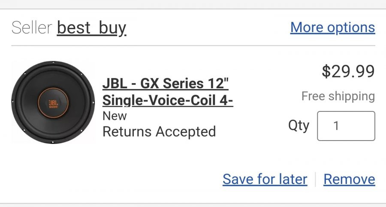Image resolution: width=386 pixels, height=207 pixels.
Task: Click the number 1 in quantity field
Action: [336, 126]
